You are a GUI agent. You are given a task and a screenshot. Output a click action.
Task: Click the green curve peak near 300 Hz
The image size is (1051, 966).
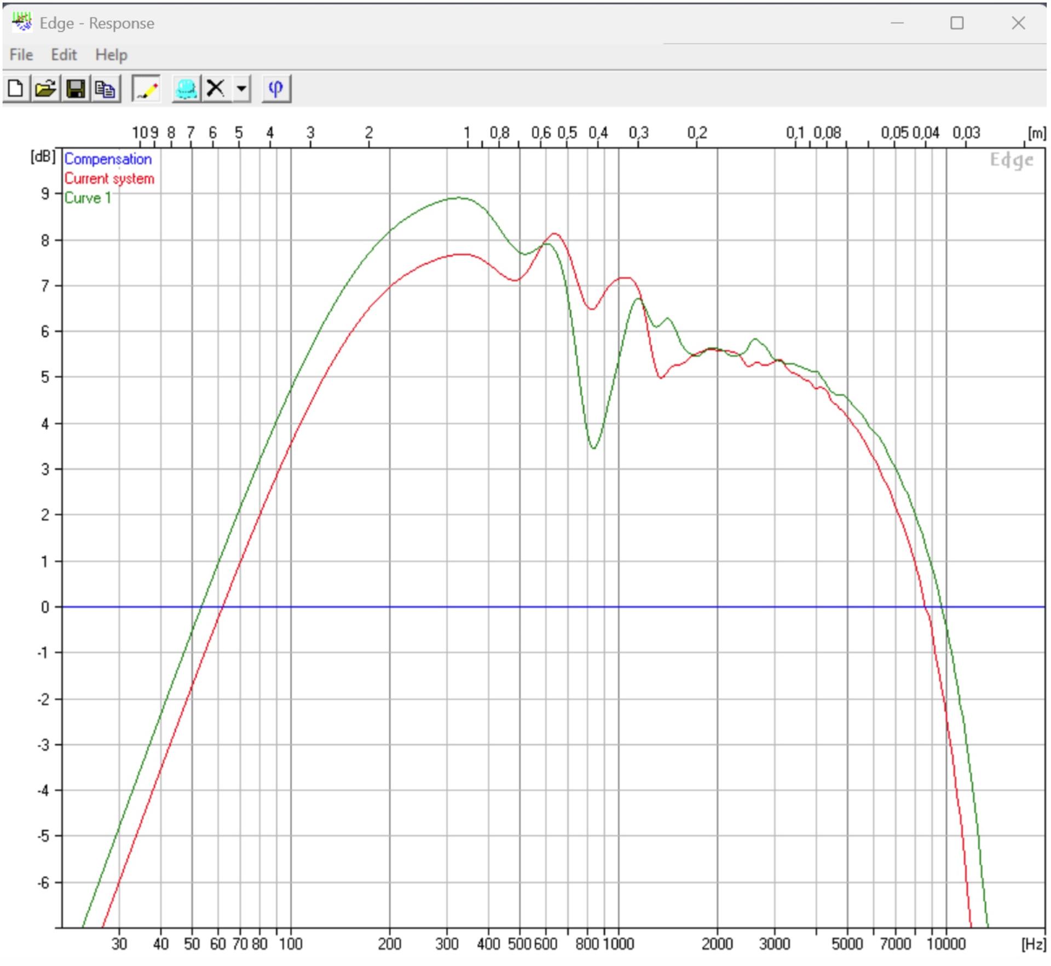[459, 198]
